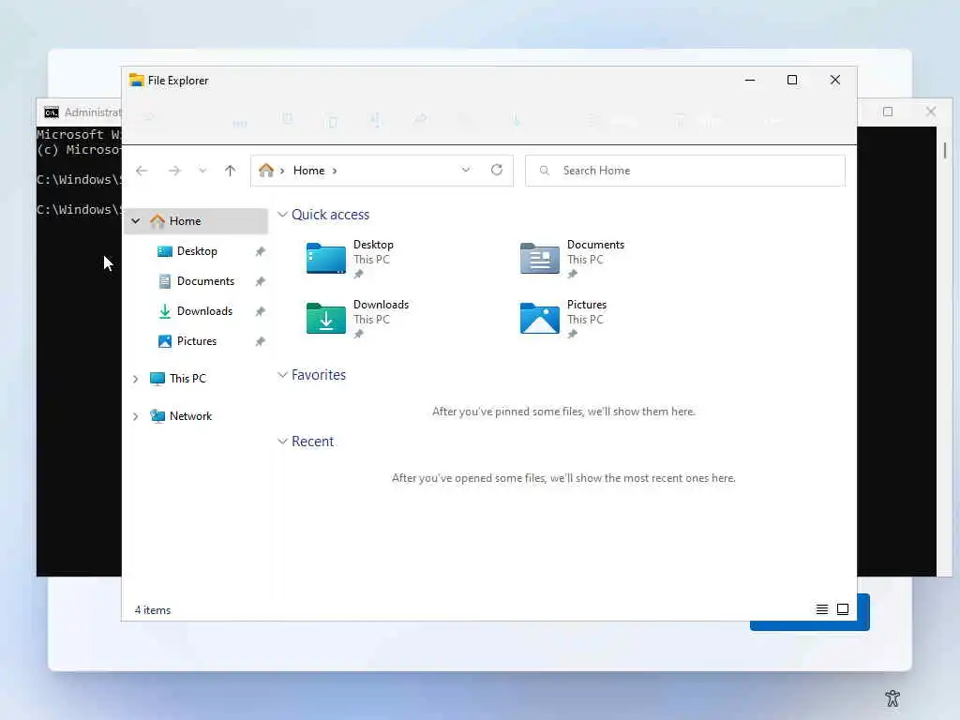Switch to details view in status bar

coord(821,609)
